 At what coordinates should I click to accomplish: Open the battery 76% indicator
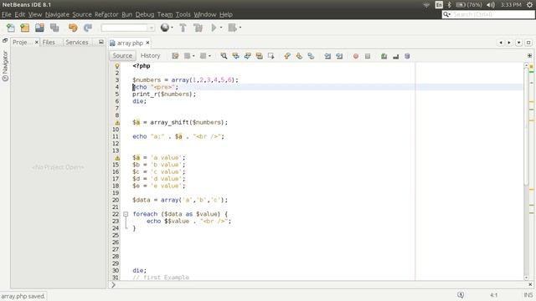[469, 5]
